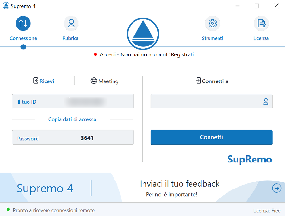Open the Inviaci il tuo feedback banner
Image resolution: width=285 pixels, height=216 pixels.
click(180, 188)
